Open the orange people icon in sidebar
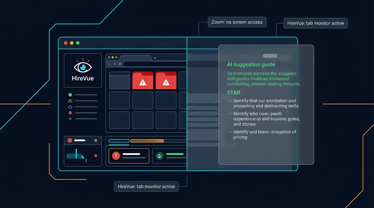 [x=70, y=101]
